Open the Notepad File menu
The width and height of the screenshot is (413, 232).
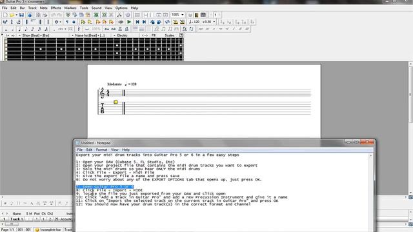(x=79, y=150)
